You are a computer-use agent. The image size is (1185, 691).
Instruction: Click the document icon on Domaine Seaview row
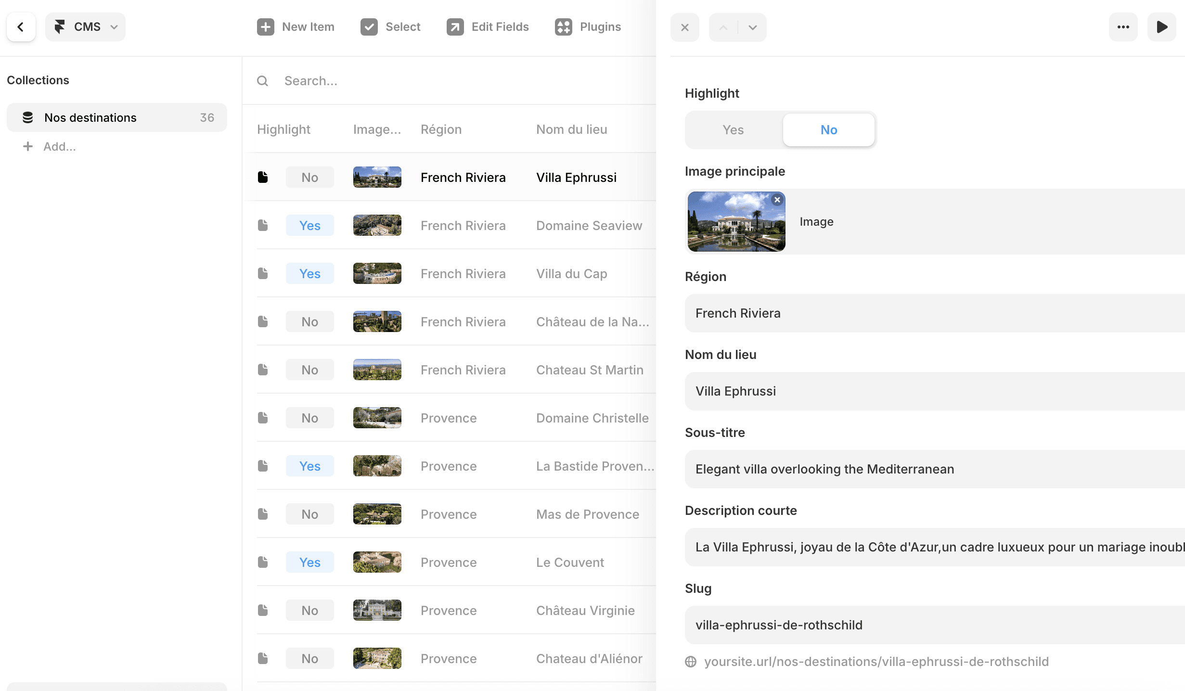click(x=263, y=225)
